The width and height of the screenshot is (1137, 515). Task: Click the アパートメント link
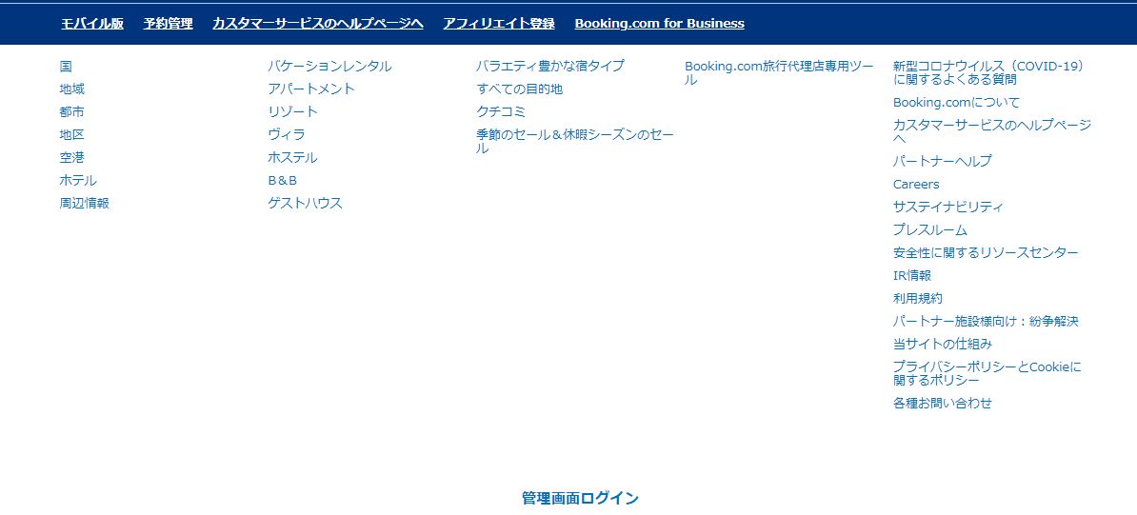pos(311,89)
